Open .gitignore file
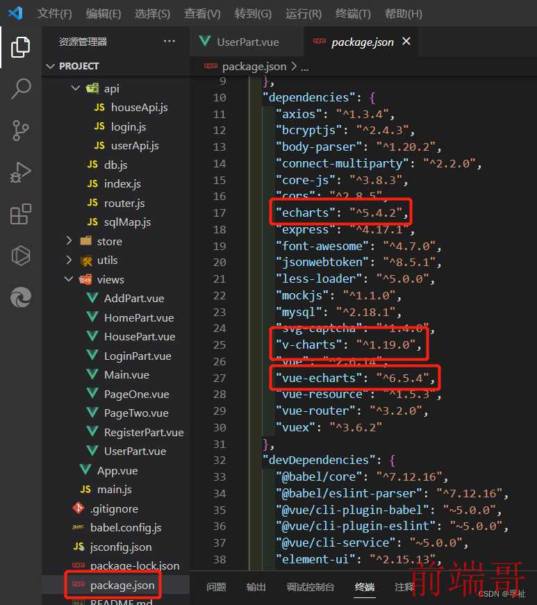The width and height of the screenshot is (537, 605). coord(106,509)
